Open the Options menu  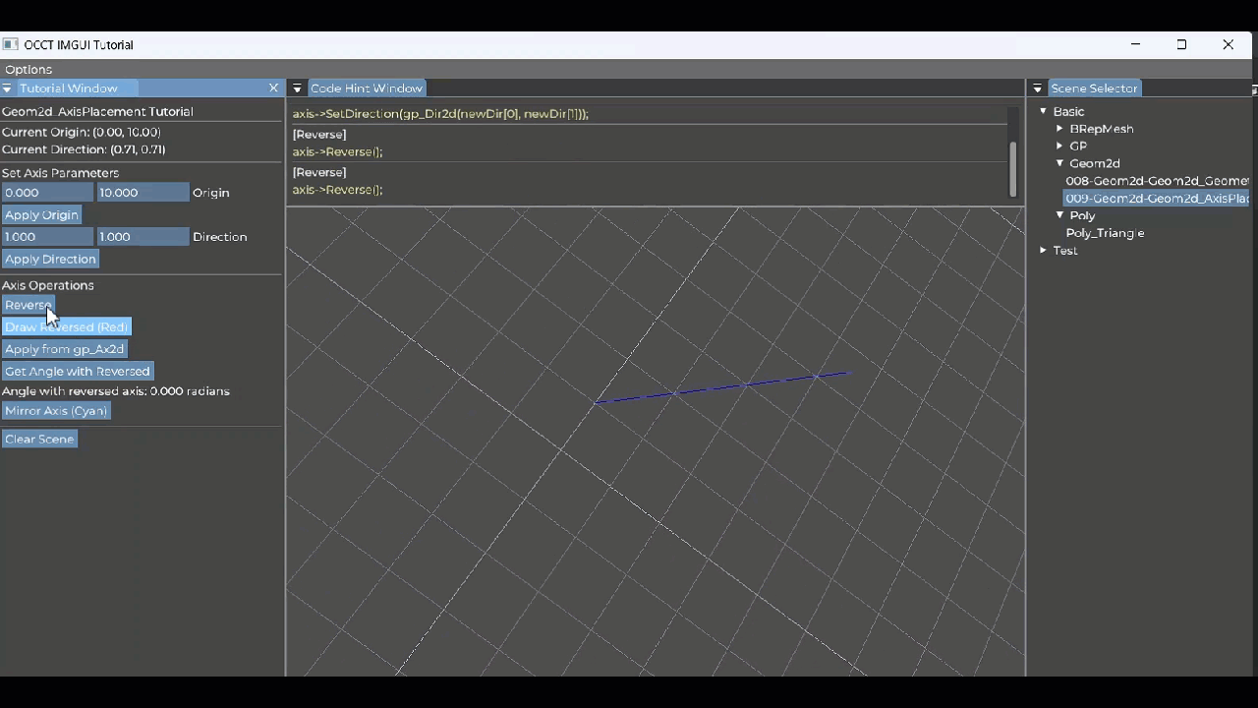[x=29, y=70]
